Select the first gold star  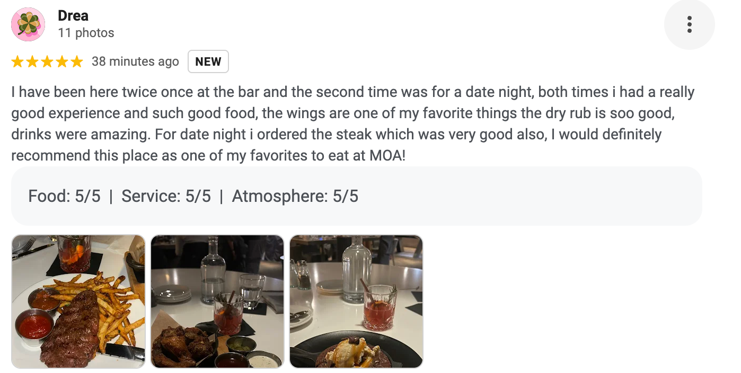tap(18, 61)
